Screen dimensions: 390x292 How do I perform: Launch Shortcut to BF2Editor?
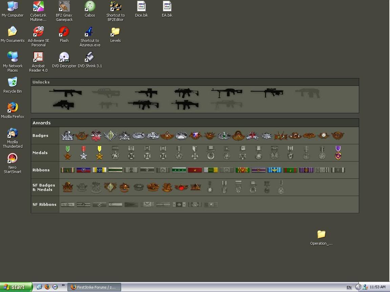115,11
